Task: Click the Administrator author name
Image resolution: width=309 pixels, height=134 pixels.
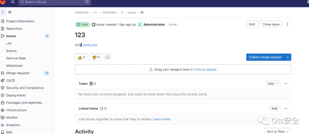Action: click(x=154, y=24)
